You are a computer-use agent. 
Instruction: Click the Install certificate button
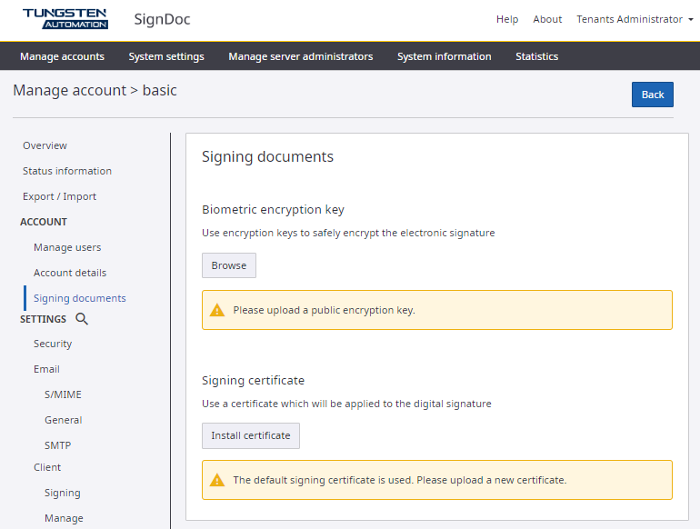pos(251,435)
